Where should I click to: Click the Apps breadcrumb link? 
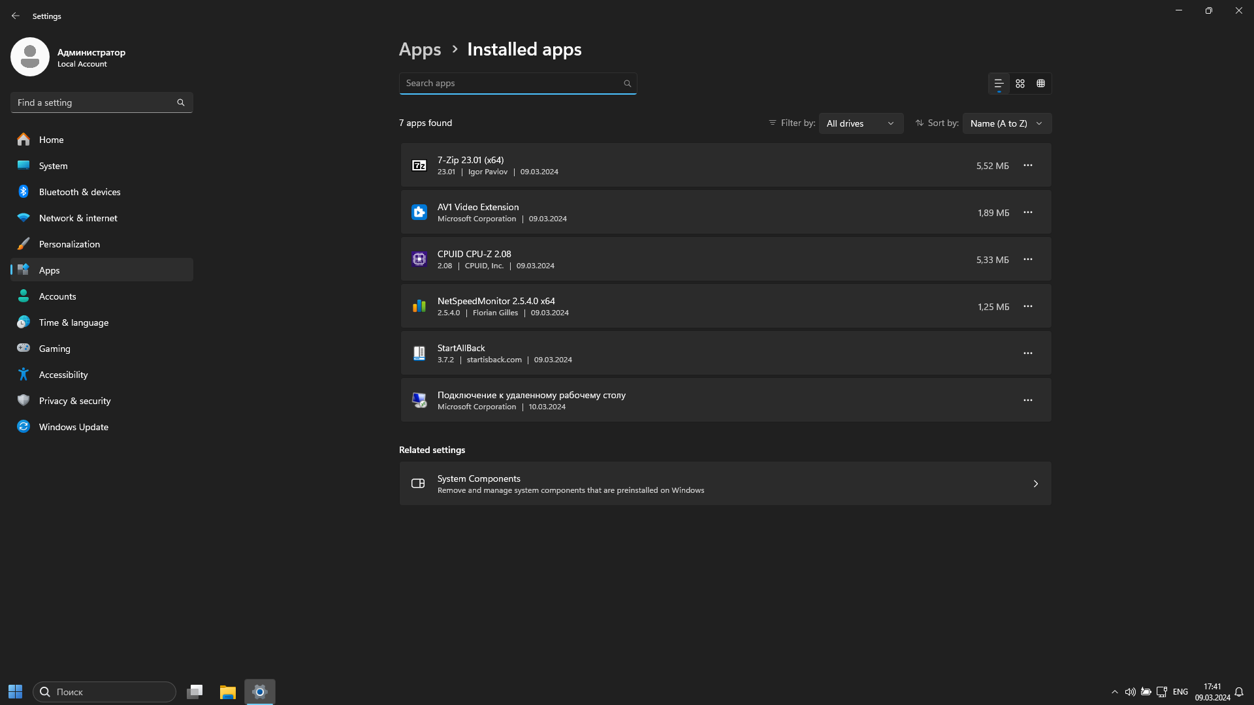[420, 50]
